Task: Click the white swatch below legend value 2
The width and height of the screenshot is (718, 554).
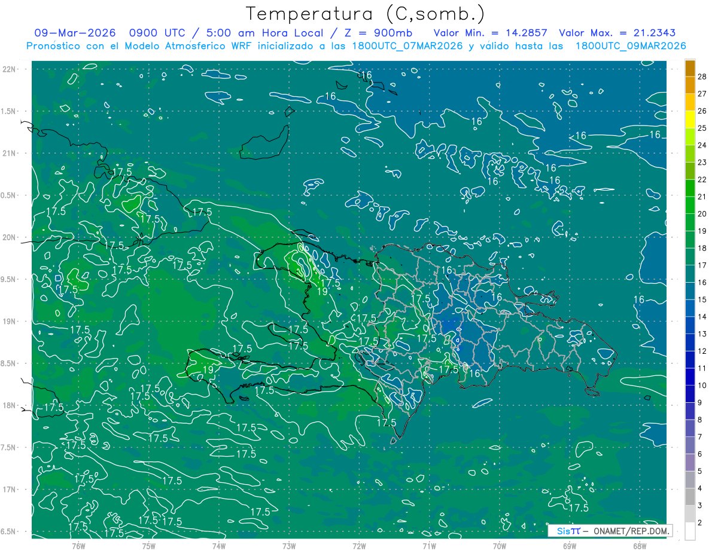Action: point(690,531)
